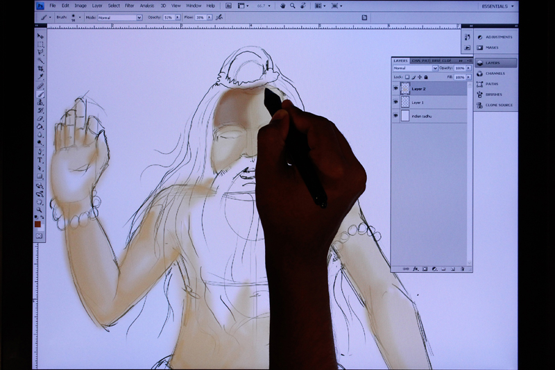
Task: Enable the airbrush icon in options bar
Action: pos(220,17)
